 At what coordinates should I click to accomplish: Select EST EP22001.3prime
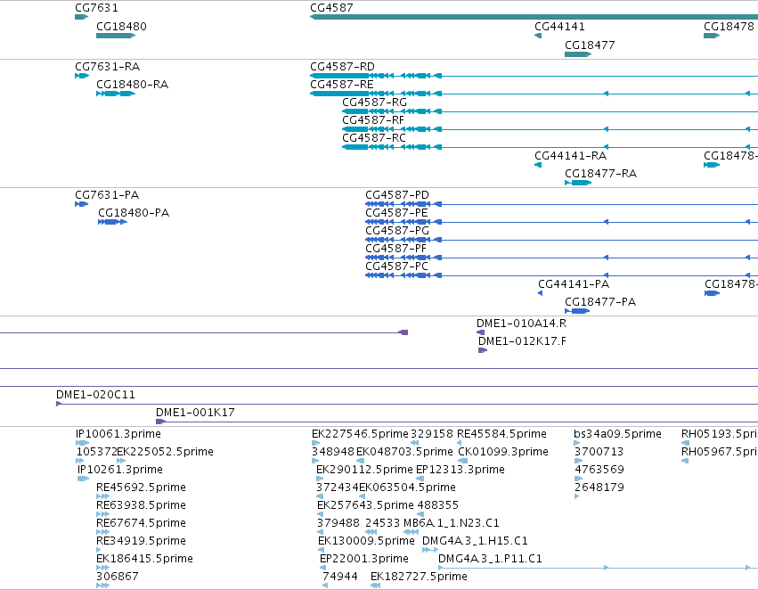(x=364, y=559)
